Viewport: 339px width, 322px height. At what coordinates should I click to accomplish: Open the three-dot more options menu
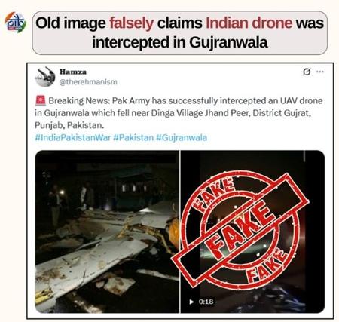(x=320, y=72)
